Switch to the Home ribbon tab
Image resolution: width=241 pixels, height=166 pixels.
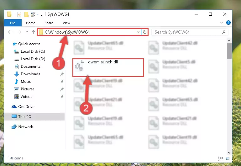pos(31,23)
